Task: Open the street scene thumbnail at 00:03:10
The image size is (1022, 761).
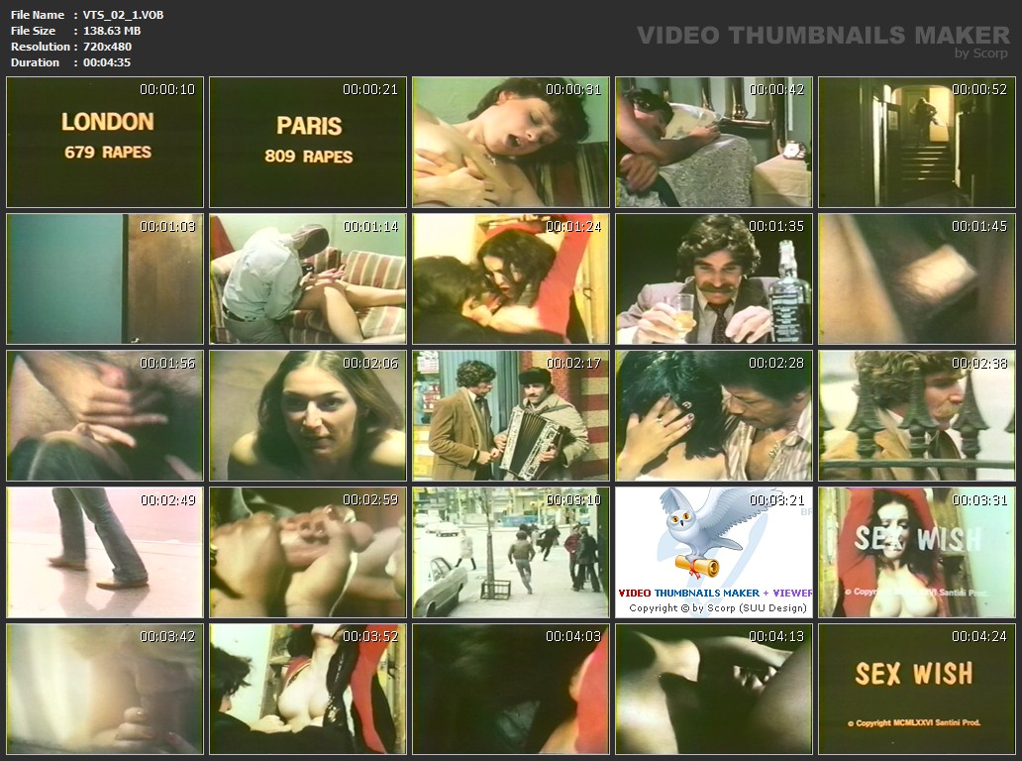Action: coord(511,552)
